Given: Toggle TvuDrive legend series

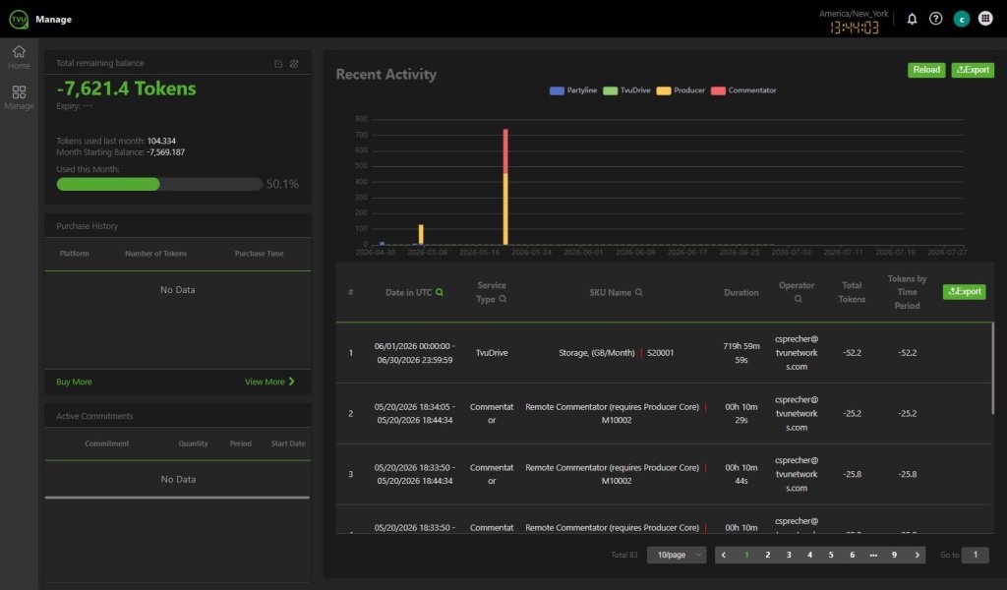Looking at the screenshot, I should click(626, 90).
